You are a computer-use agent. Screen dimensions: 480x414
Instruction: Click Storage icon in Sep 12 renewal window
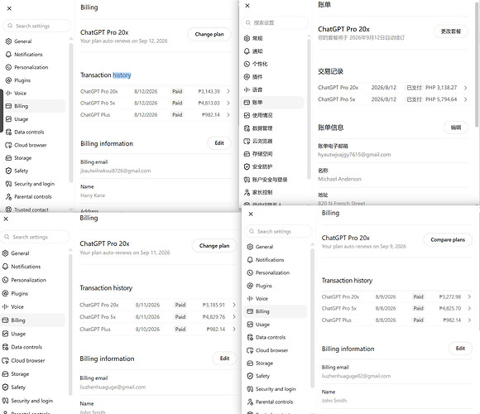(8, 157)
